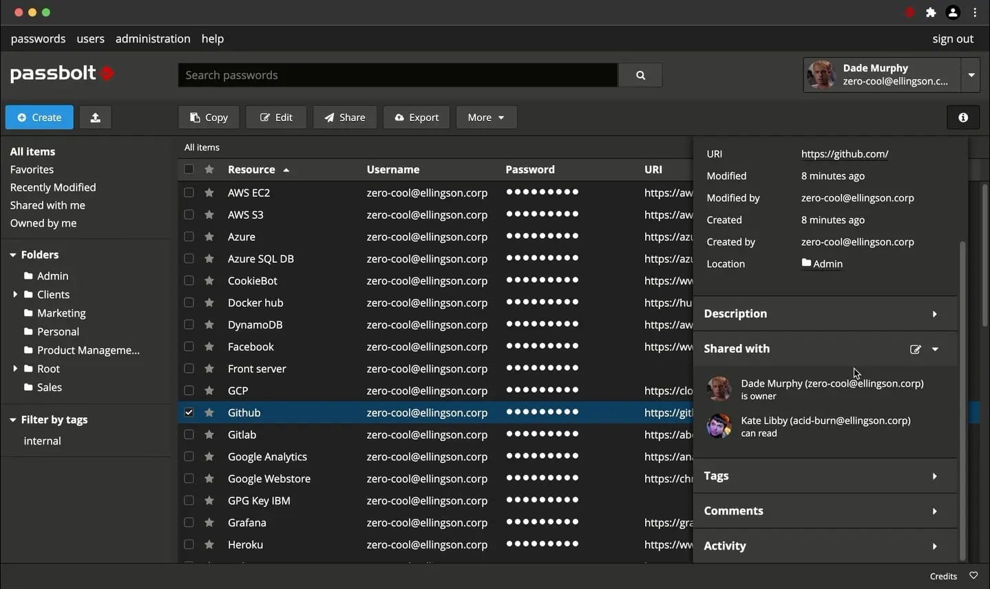Expand the Comments section
990x589 pixels.
pos(934,511)
